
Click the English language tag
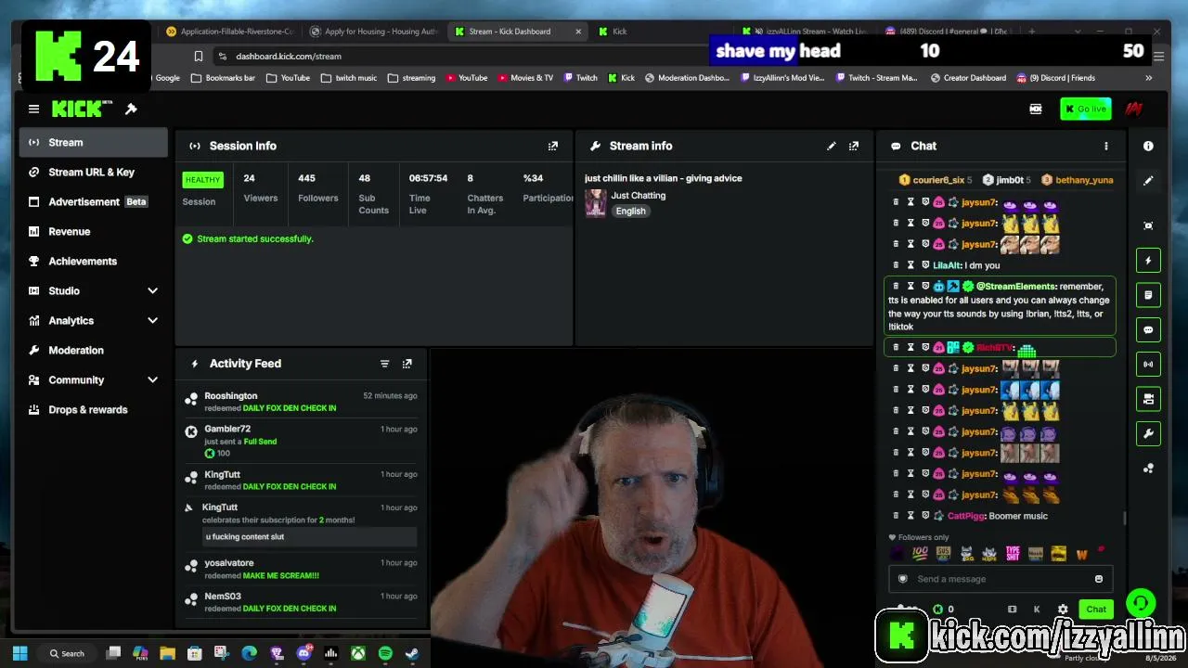click(x=630, y=212)
